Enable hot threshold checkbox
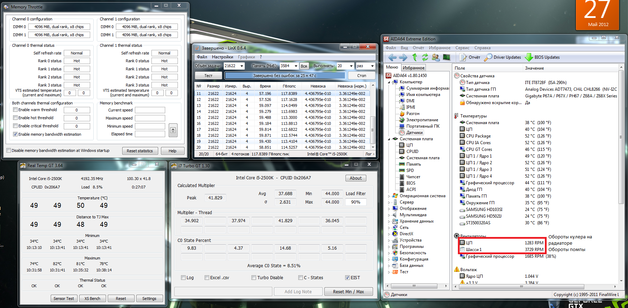Screen dimensions: 628x308 15,118
